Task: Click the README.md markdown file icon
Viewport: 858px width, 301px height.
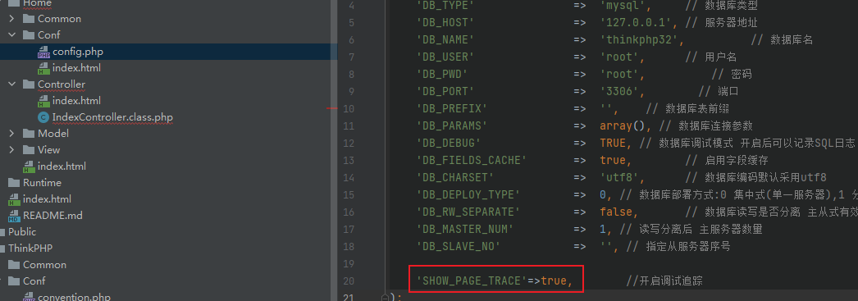Action: [x=14, y=216]
